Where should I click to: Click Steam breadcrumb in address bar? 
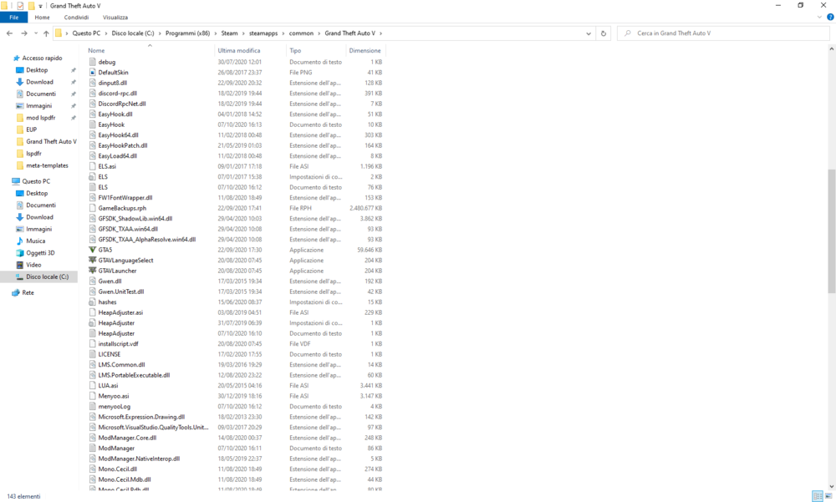229,33
